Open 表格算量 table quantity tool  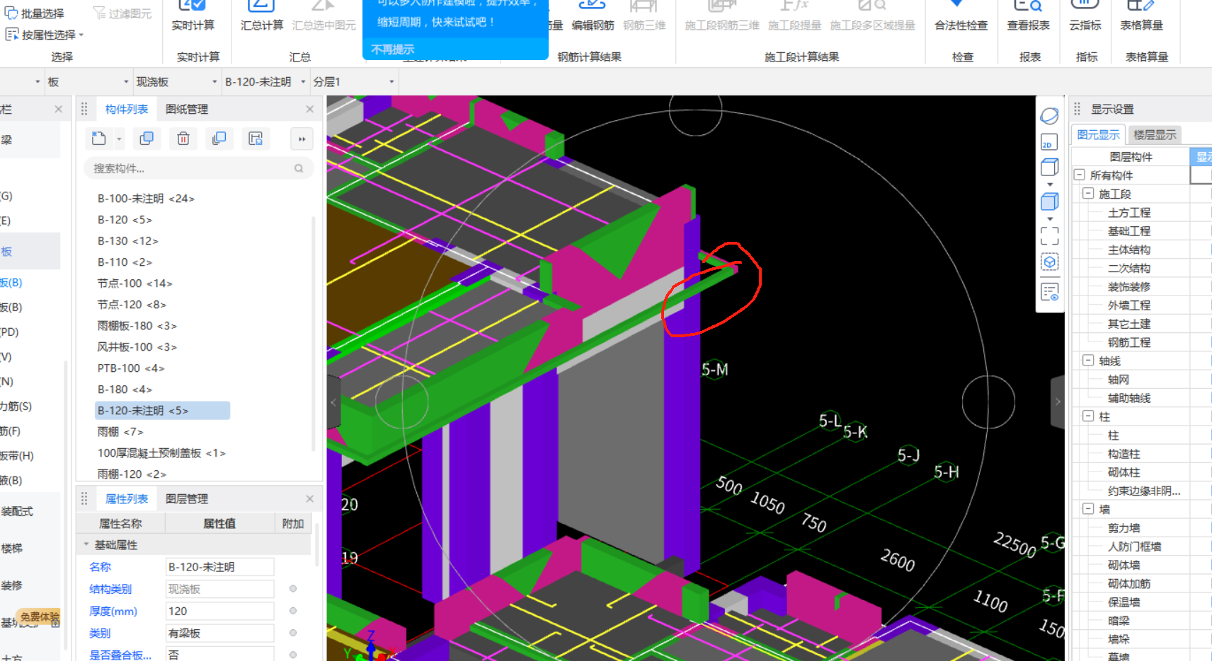coord(1141,16)
